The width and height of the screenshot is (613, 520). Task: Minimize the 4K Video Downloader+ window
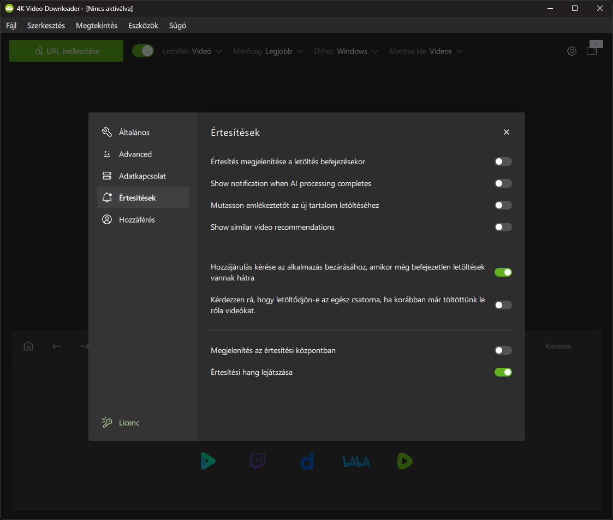point(550,8)
